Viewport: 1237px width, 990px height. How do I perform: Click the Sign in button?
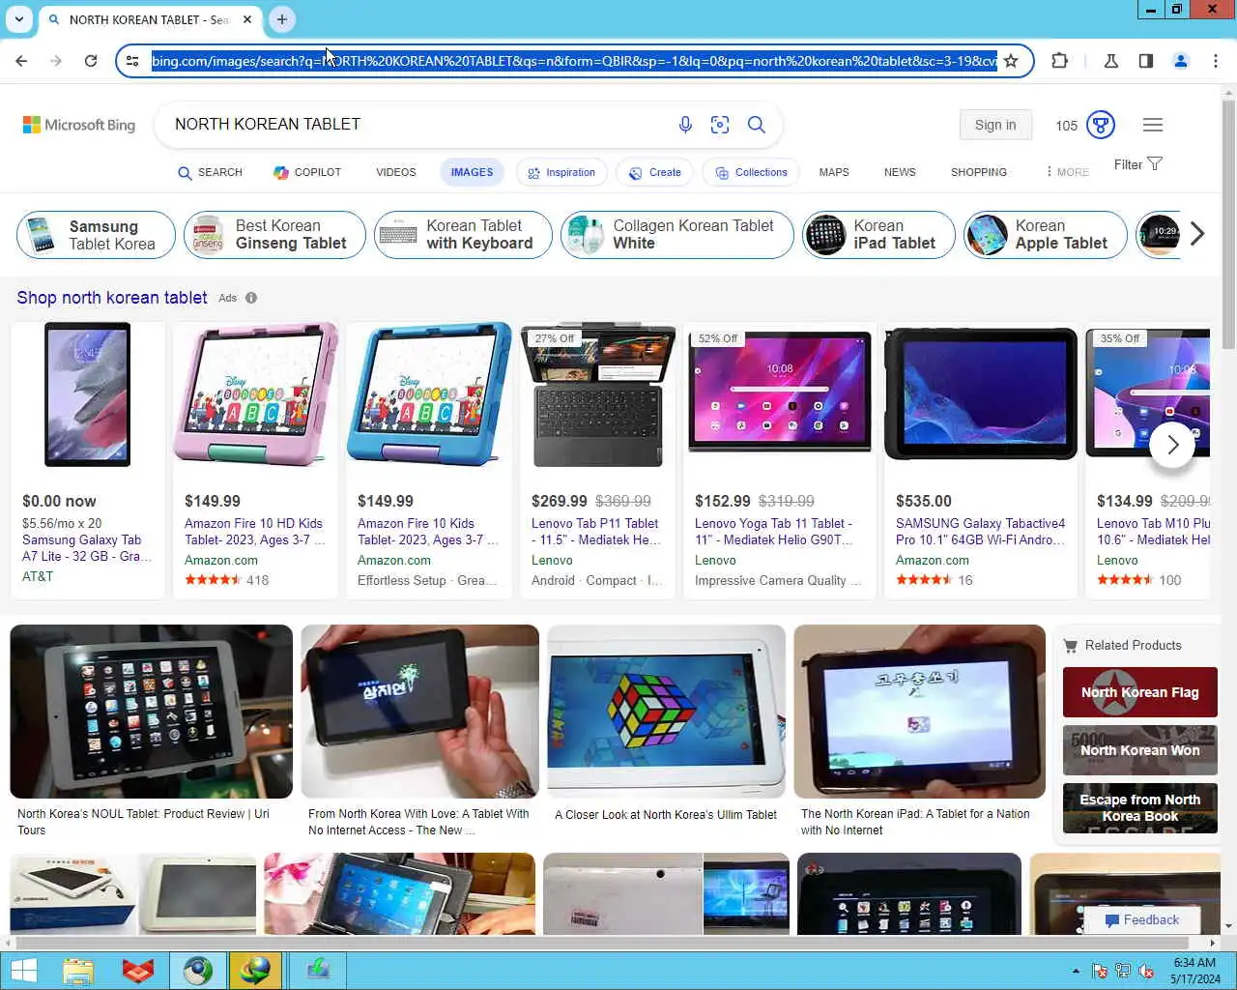coord(995,125)
